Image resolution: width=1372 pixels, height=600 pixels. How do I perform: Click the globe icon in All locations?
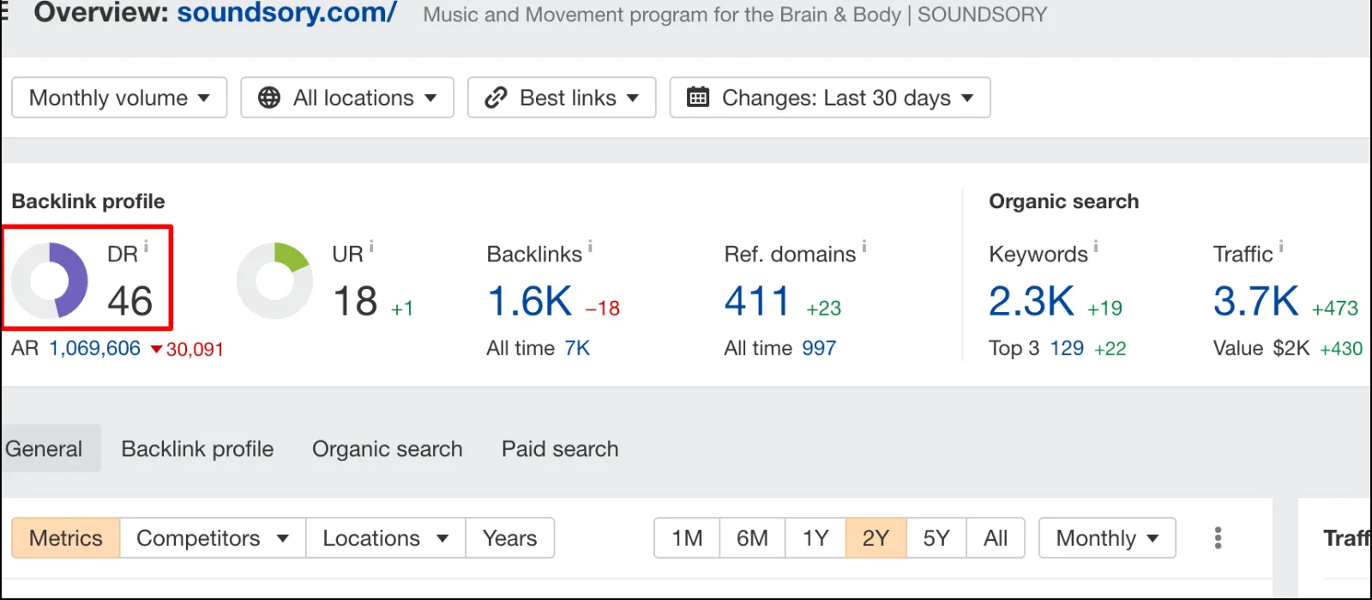point(269,98)
